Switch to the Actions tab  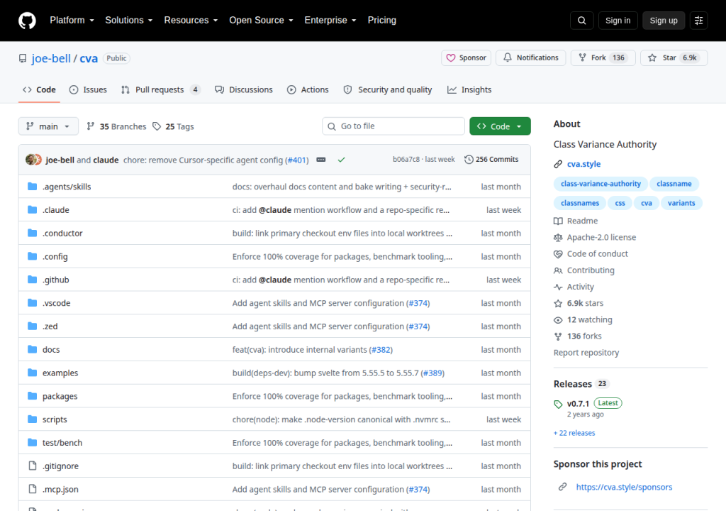(x=308, y=90)
